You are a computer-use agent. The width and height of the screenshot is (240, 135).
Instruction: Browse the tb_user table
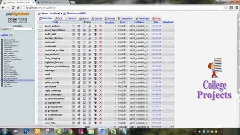tap(73, 119)
